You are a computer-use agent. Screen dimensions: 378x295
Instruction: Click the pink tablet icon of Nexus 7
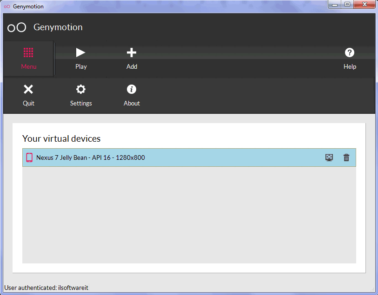(x=29, y=157)
